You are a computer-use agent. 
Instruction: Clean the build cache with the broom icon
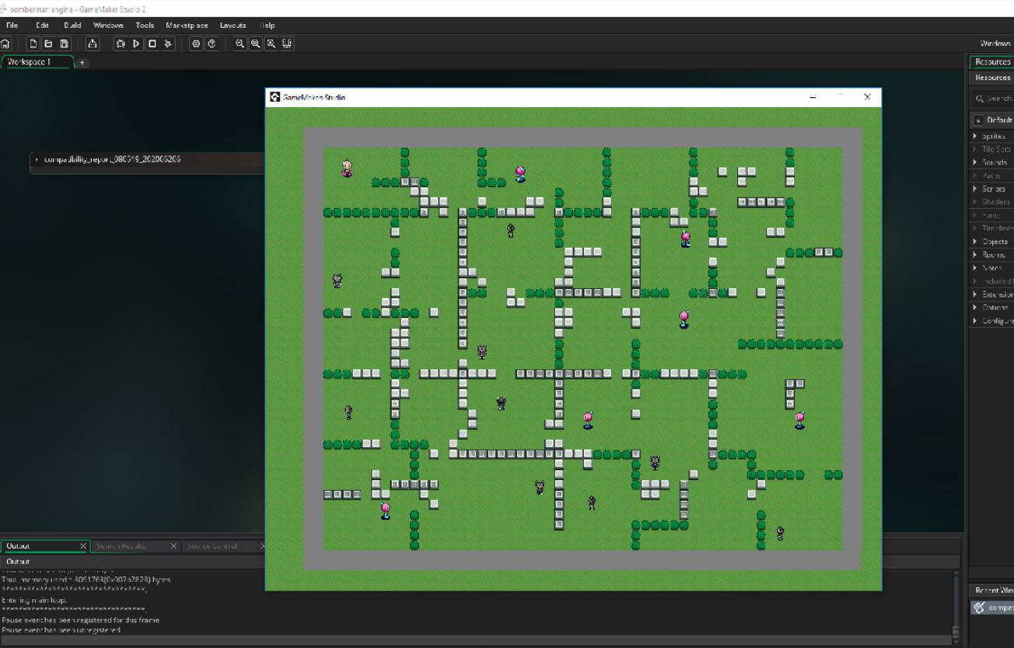point(168,42)
